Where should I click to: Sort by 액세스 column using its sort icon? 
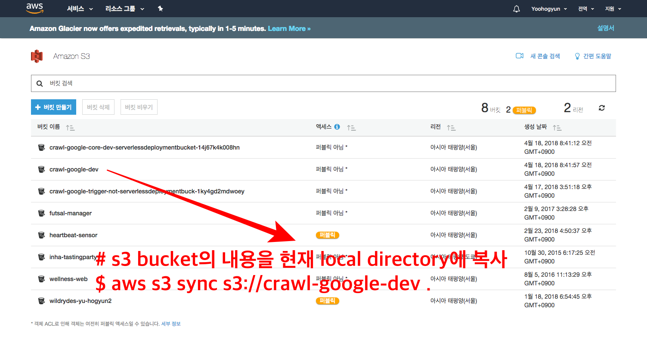click(x=351, y=128)
